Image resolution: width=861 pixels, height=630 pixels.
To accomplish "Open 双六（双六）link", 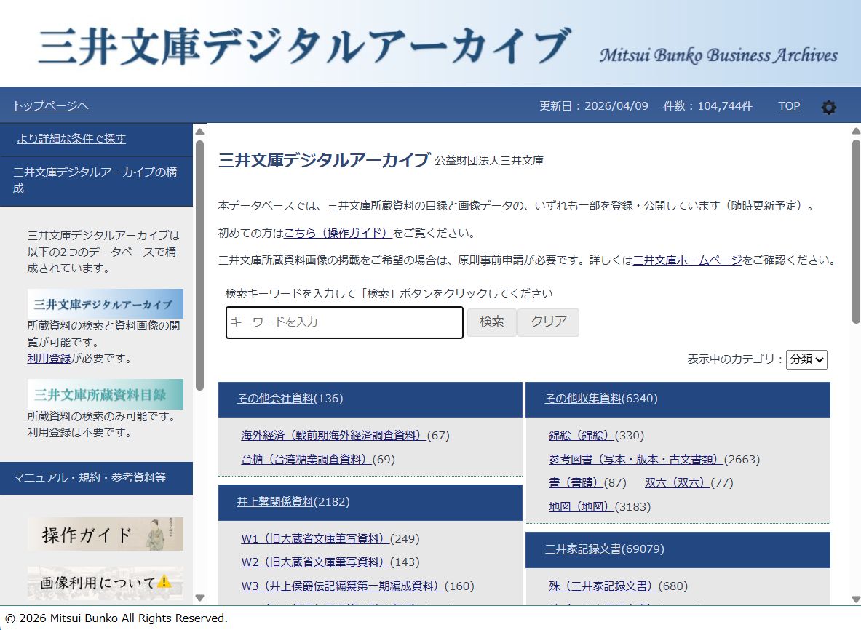I will point(677,483).
